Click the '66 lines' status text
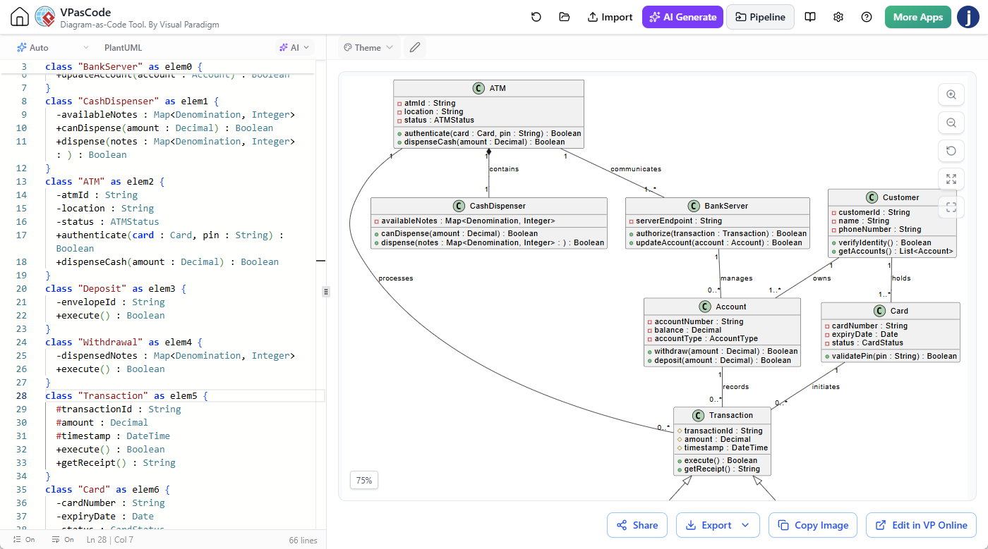988x549 pixels. [303, 541]
